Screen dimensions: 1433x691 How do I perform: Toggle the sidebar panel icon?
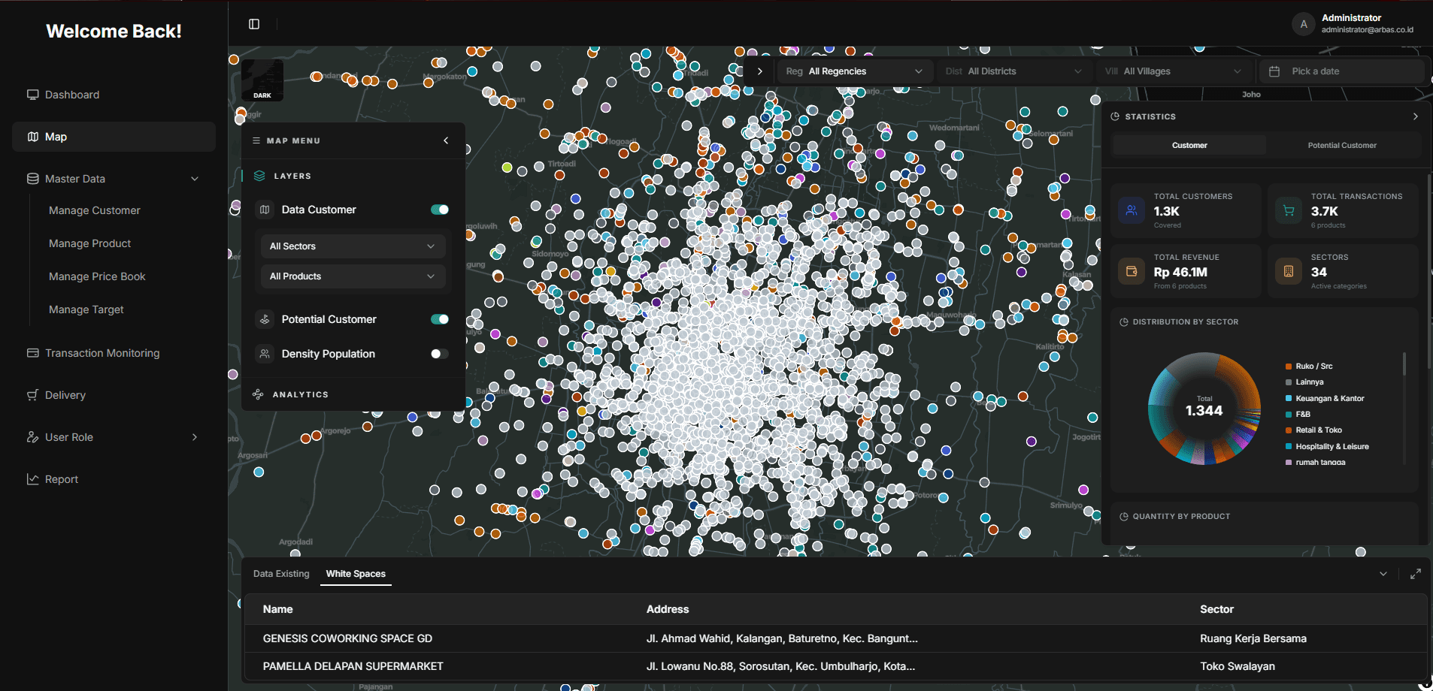tap(254, 24)
